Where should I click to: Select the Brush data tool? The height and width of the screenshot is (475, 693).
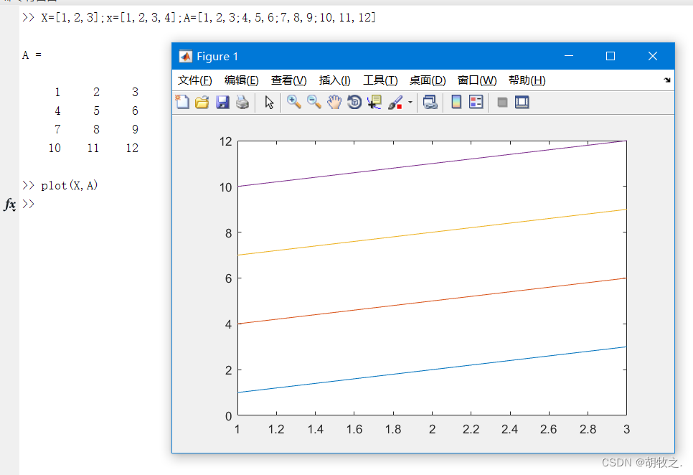[395, 103]
